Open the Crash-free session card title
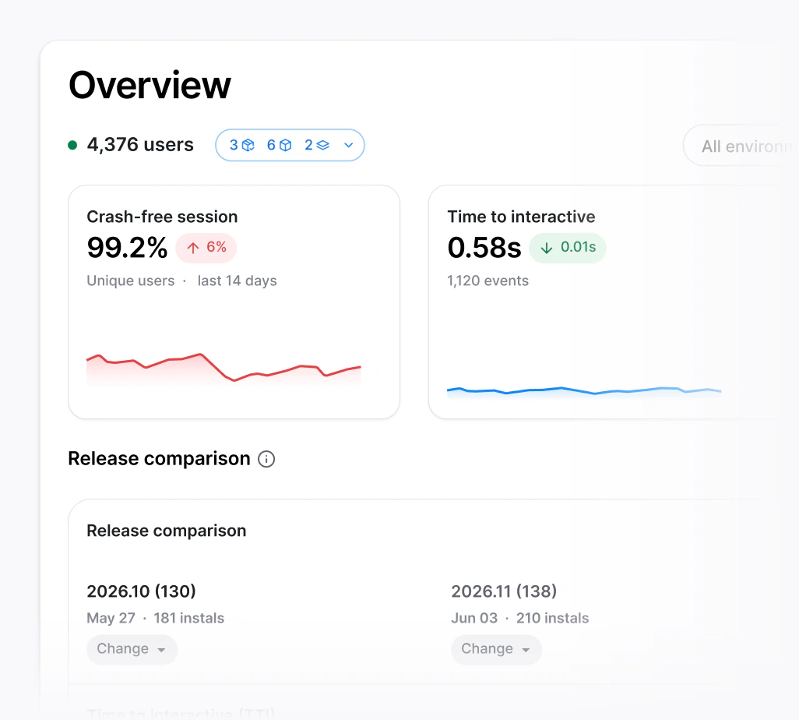This screenshot has width=799, height=720. click(162, 217)
